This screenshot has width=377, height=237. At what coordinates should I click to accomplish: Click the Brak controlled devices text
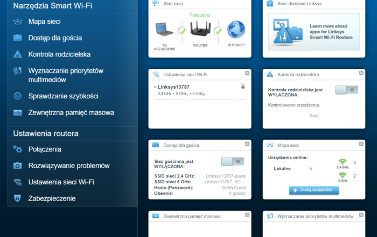pyautogui.click(x=314, y=116)
